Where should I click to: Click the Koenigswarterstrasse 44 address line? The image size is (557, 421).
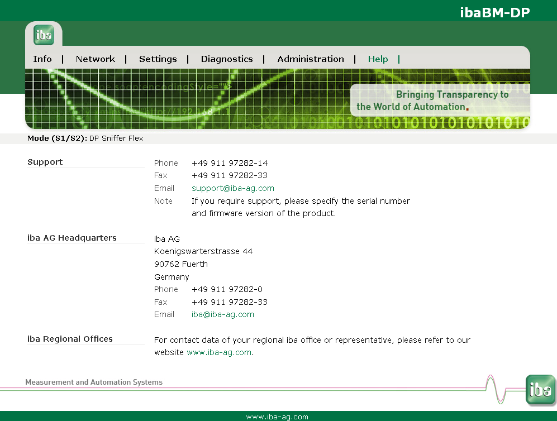pyautogui.click(x=203, y=251)
